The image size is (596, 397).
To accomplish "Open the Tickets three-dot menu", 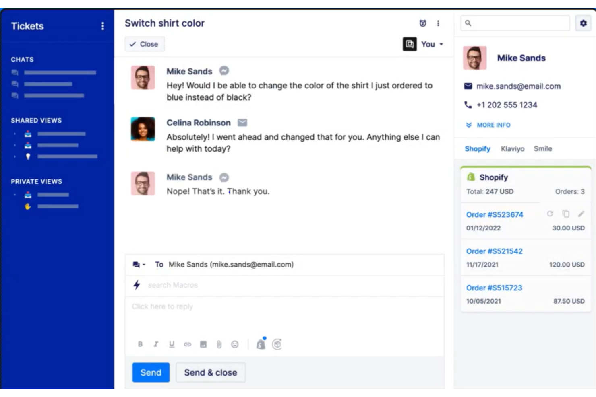I will pyautogui.click(x=103, y=26).
